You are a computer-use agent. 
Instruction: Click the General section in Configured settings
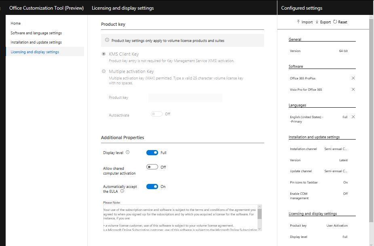[x=295, y=39]
